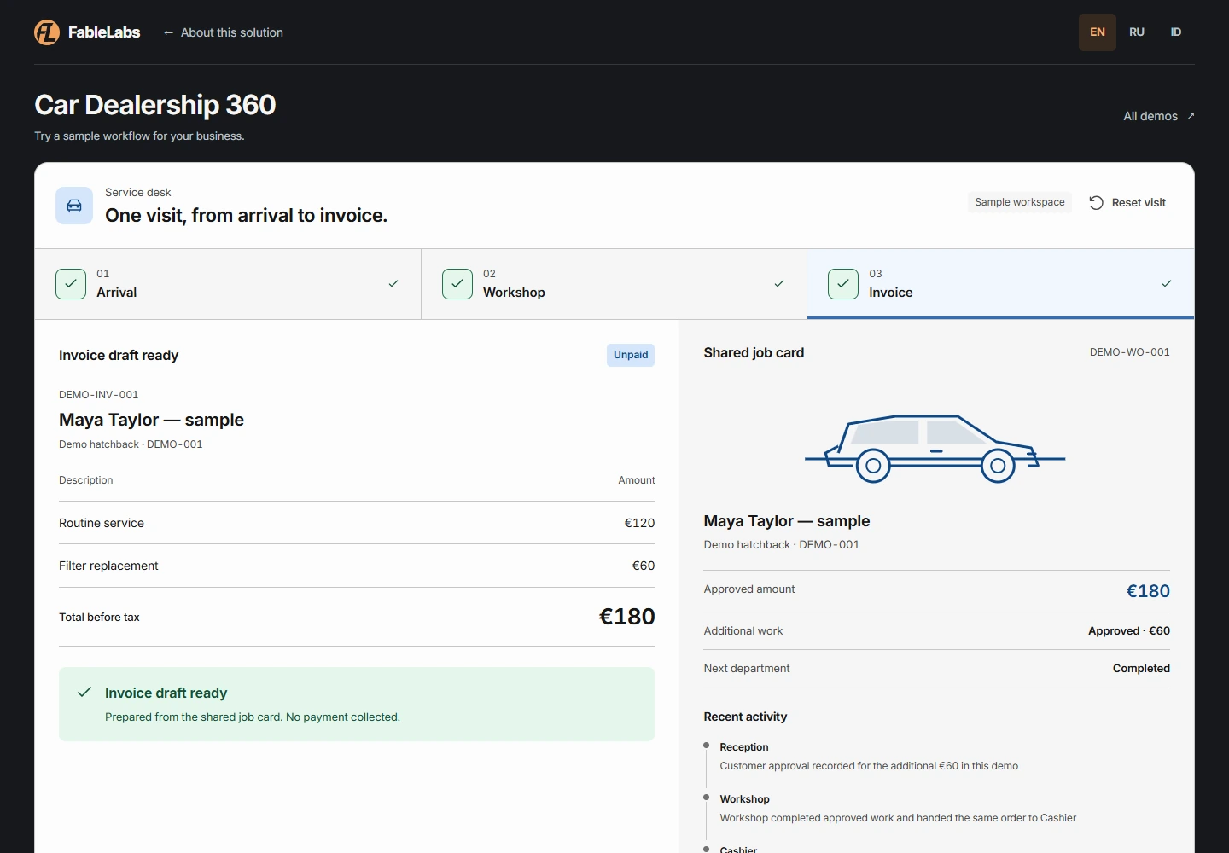Click the small checkmark at the Invoice step's right edge
Viewport: 1229px width, 853px height.
click(1167, 283)
